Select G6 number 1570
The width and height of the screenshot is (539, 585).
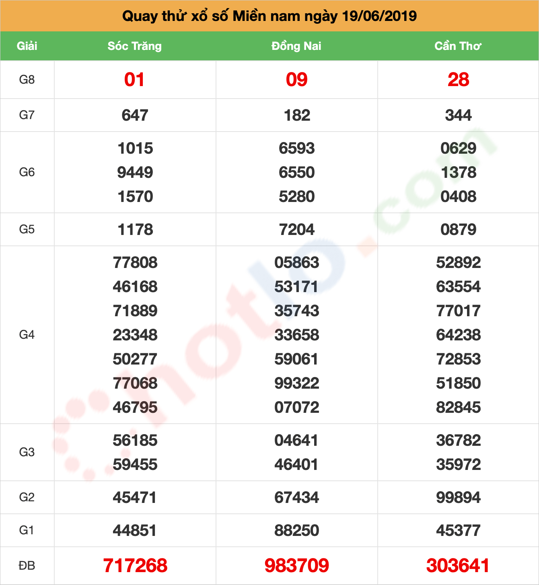135,197
